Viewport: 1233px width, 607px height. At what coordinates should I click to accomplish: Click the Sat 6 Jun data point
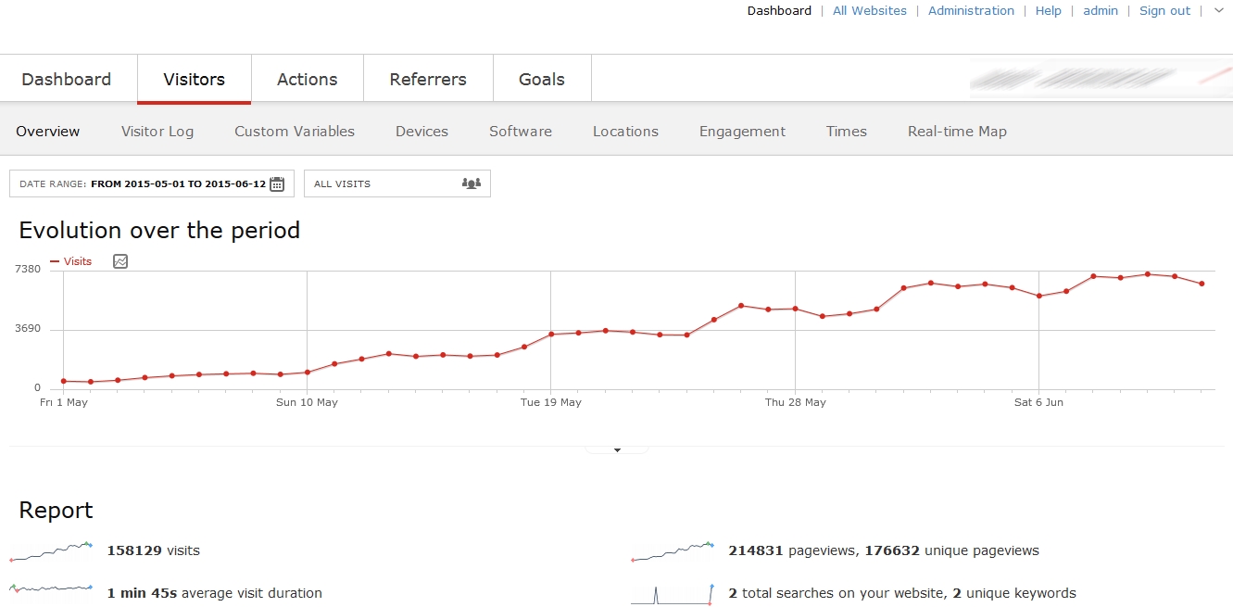[1039, 296]
